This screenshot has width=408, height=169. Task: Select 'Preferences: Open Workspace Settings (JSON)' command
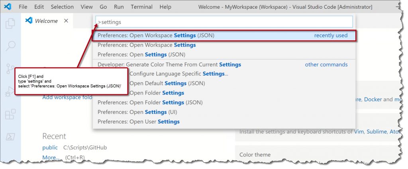[x=224, y=36]
